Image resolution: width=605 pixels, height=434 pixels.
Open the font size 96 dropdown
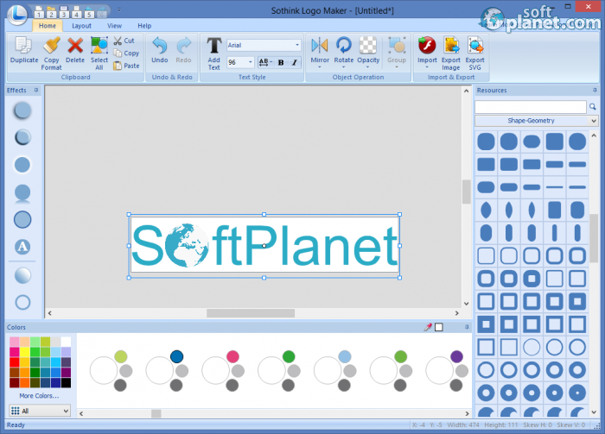pyautogui.click(x=250, y=62)
